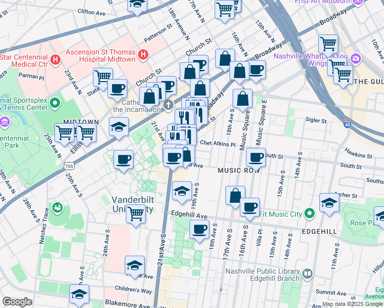Click the Hawkins St street label

tap(358, 153)
